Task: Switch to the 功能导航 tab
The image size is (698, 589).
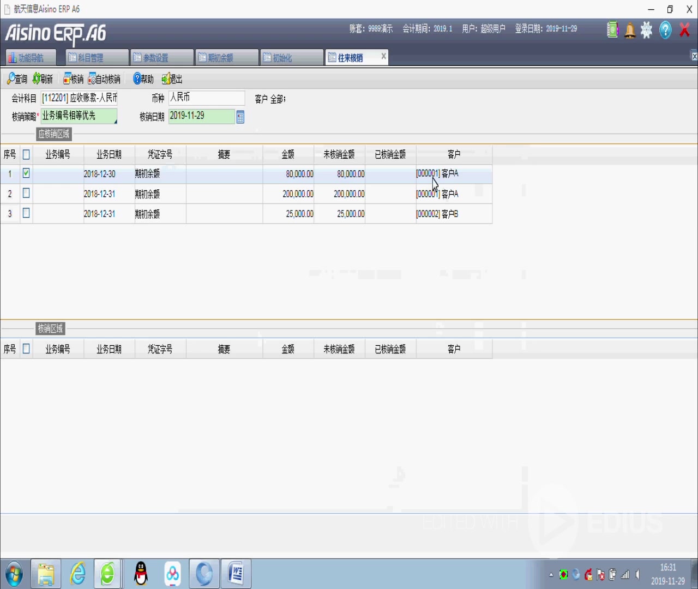Action: coord(31,57)
